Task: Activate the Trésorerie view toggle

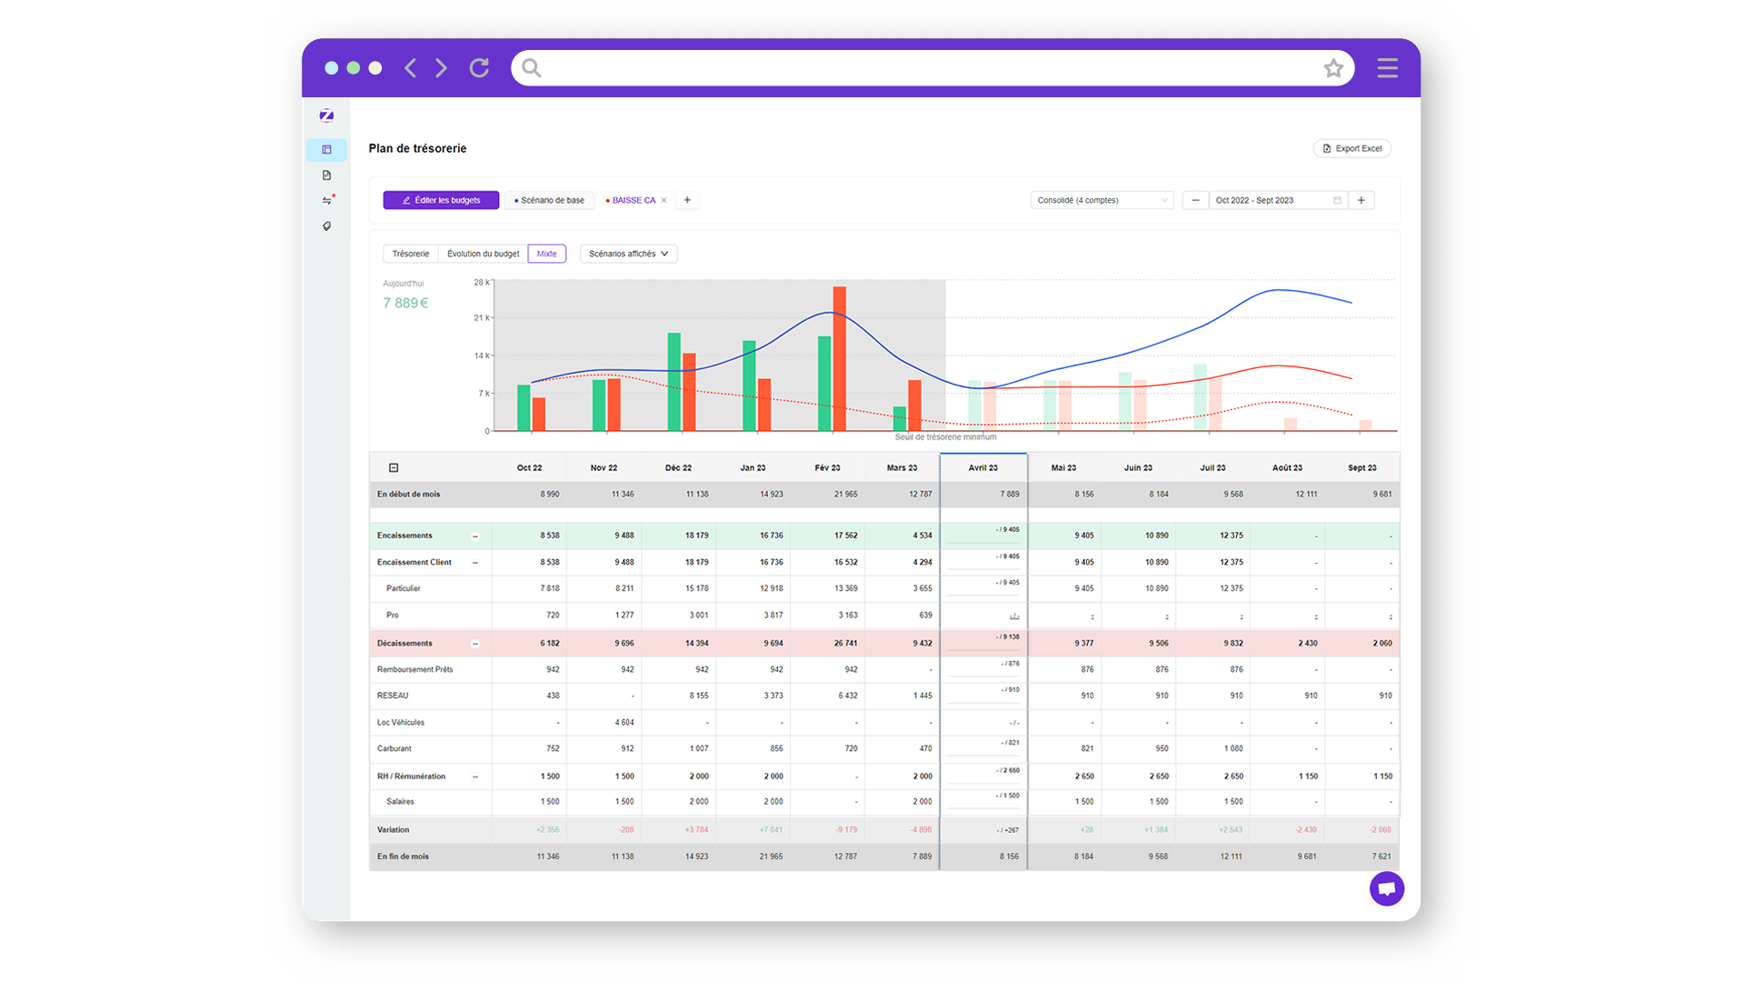Action: click(x=410, y=254)
